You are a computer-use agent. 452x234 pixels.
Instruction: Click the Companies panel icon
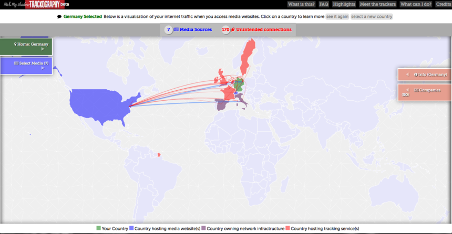coord(416,90)
